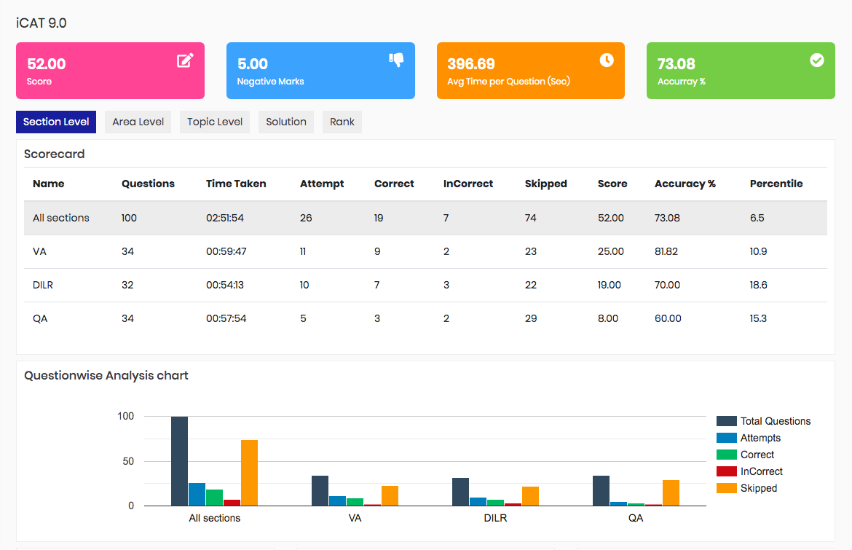Click the clock icon on Avg Time card

pyautogui.click(x=607, y=60)
